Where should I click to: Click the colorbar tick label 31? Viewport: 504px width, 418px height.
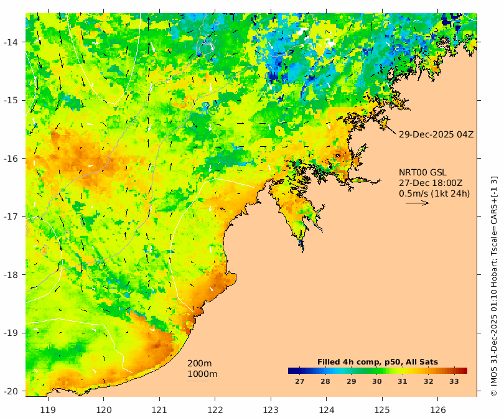[x=403, y=381]
